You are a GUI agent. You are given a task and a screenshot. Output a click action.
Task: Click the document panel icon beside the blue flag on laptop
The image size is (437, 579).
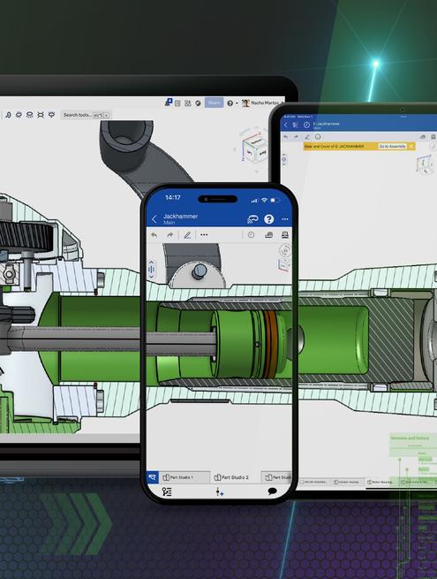(177, 103)
